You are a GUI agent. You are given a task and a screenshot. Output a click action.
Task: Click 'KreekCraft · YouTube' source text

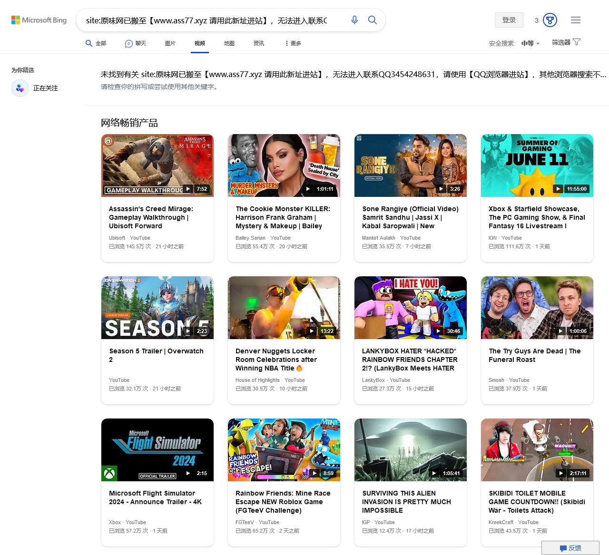[x=513, y=522]
